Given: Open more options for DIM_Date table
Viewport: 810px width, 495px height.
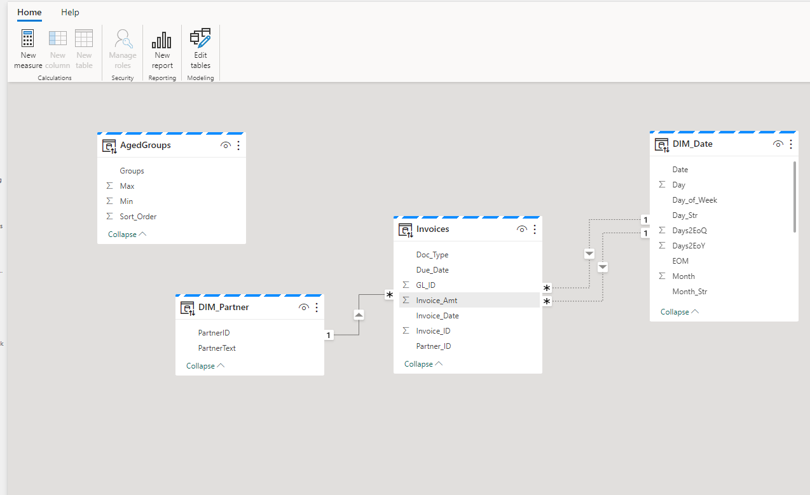Looking at the screenshot, I should (791, 144).
